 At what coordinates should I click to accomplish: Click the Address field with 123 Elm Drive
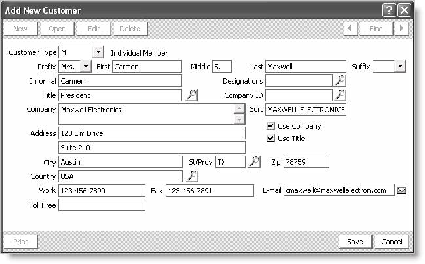(152, 133)
